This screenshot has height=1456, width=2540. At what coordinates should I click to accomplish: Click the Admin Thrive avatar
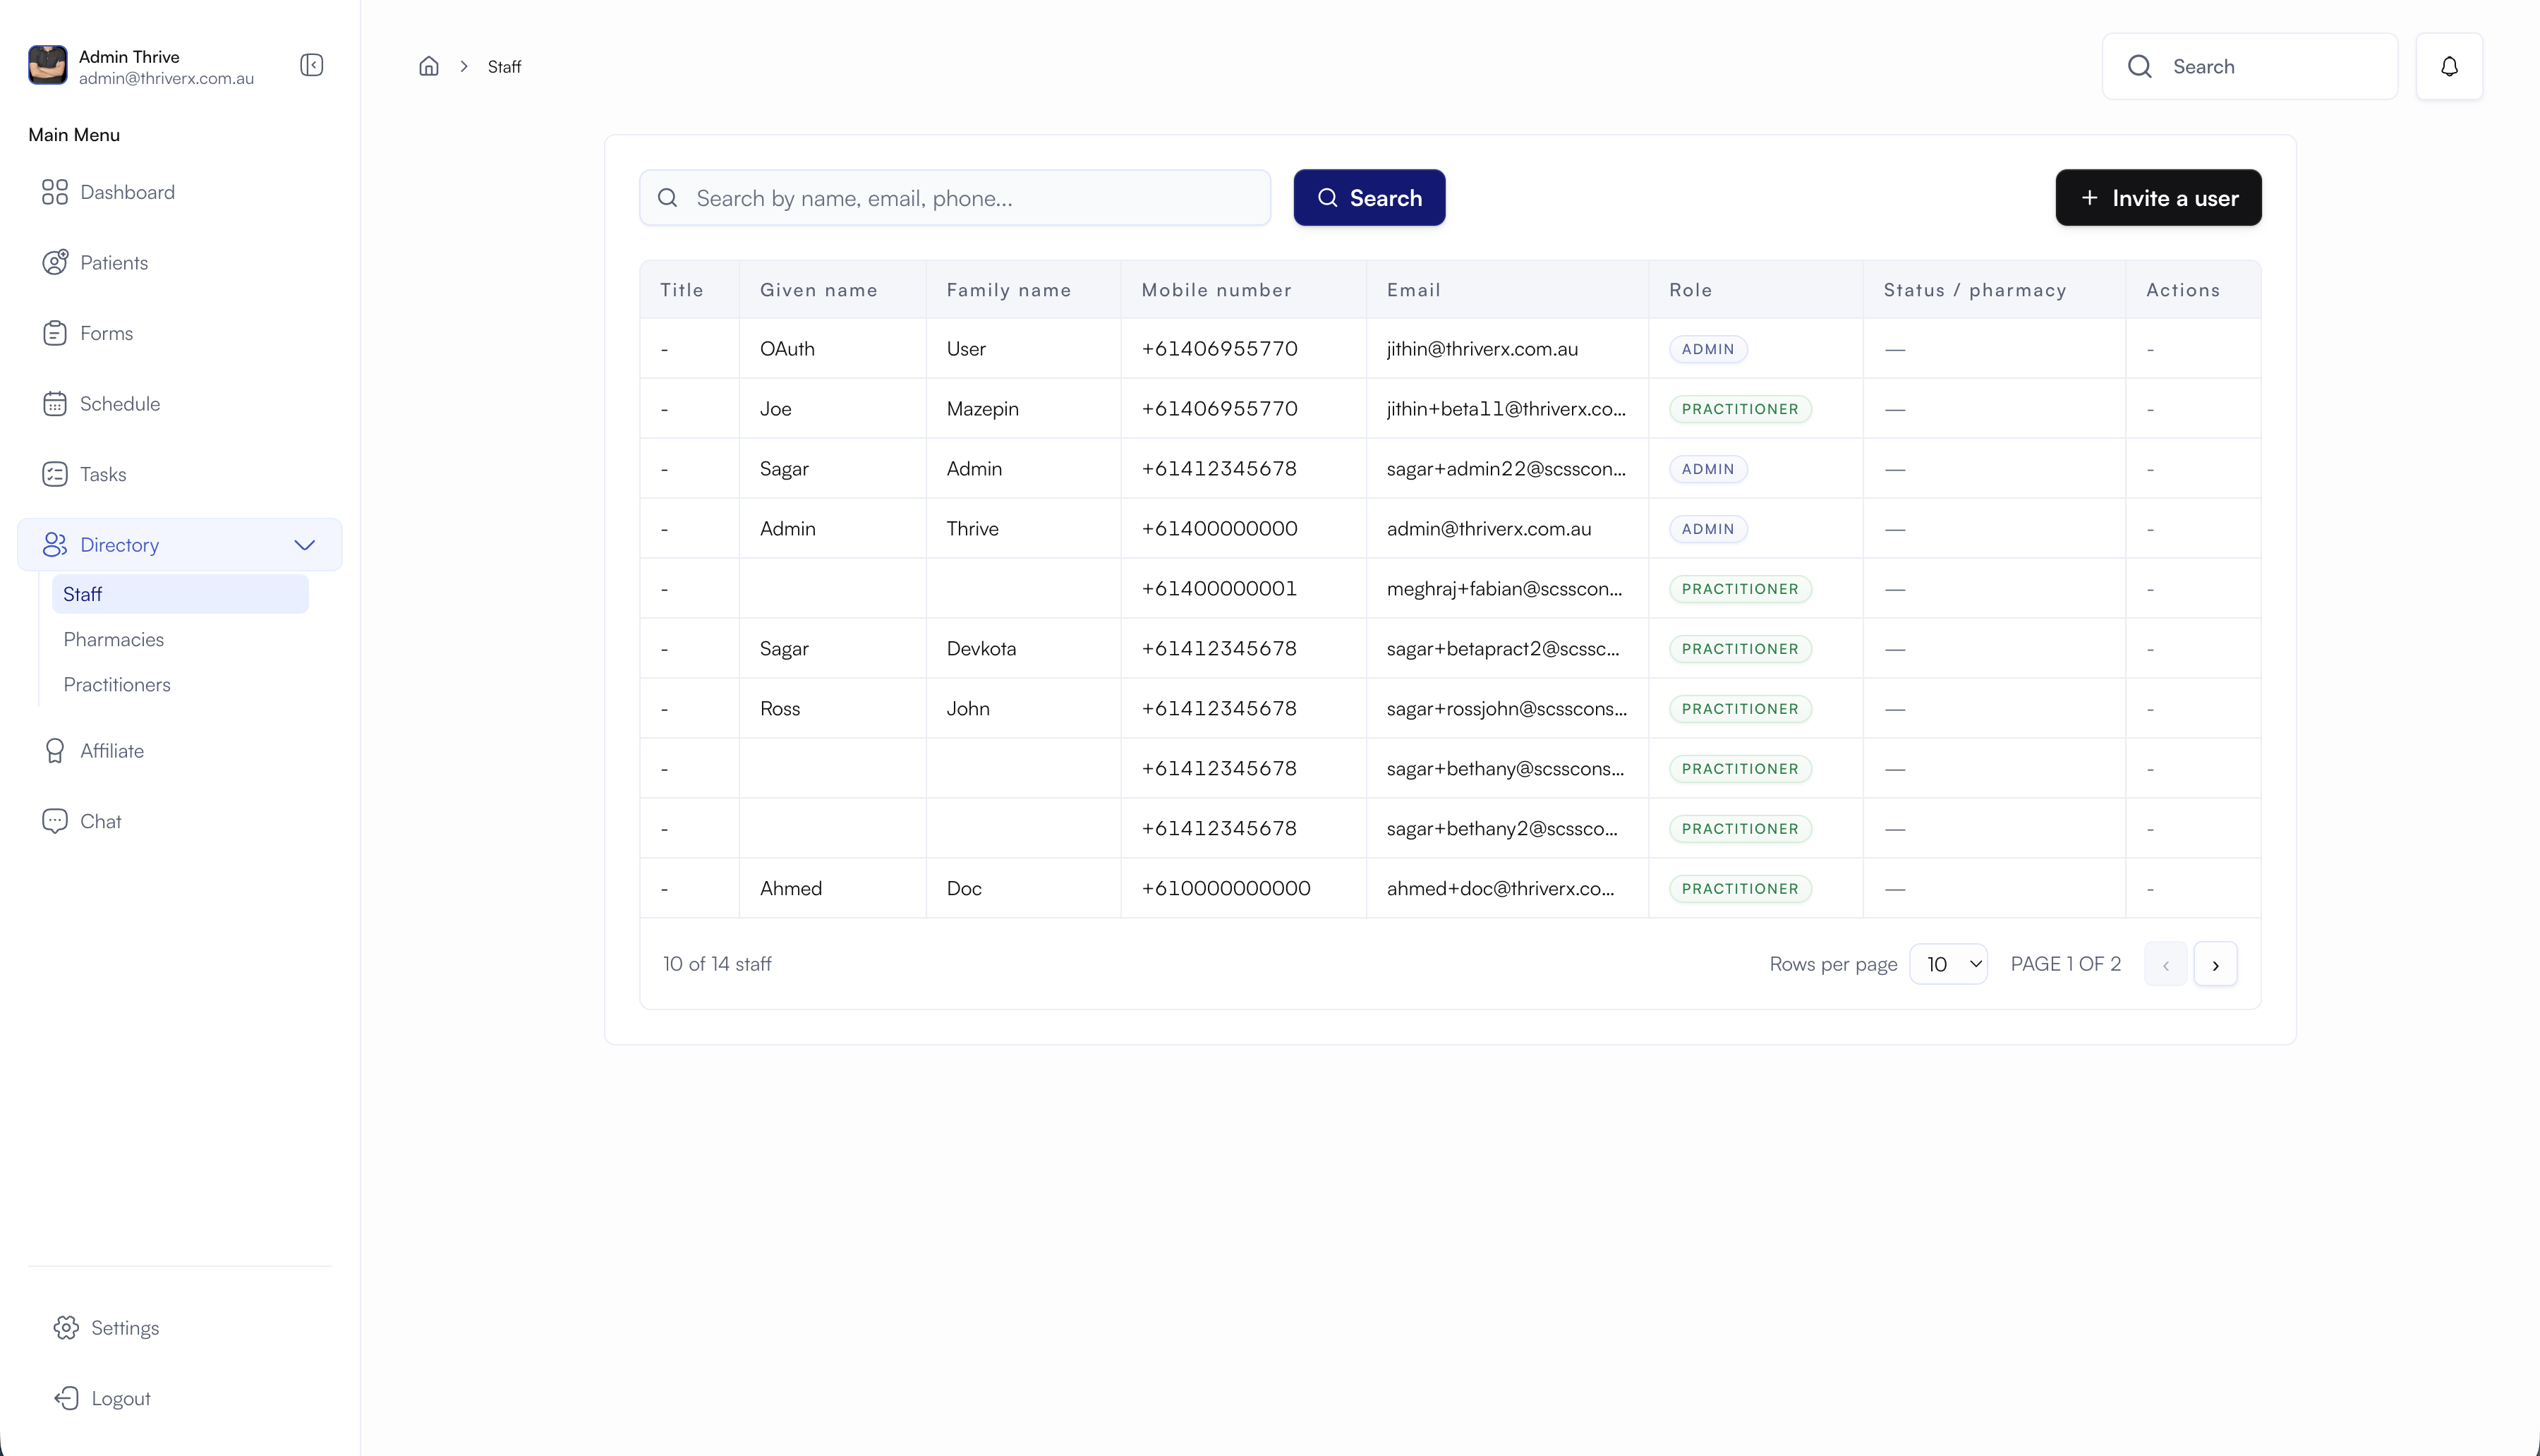pyautogui.click(x=48, y=66)
